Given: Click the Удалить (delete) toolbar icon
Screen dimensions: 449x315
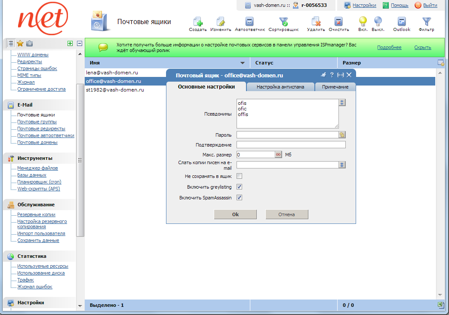Looking at the screenshot, I should [316, 21].
